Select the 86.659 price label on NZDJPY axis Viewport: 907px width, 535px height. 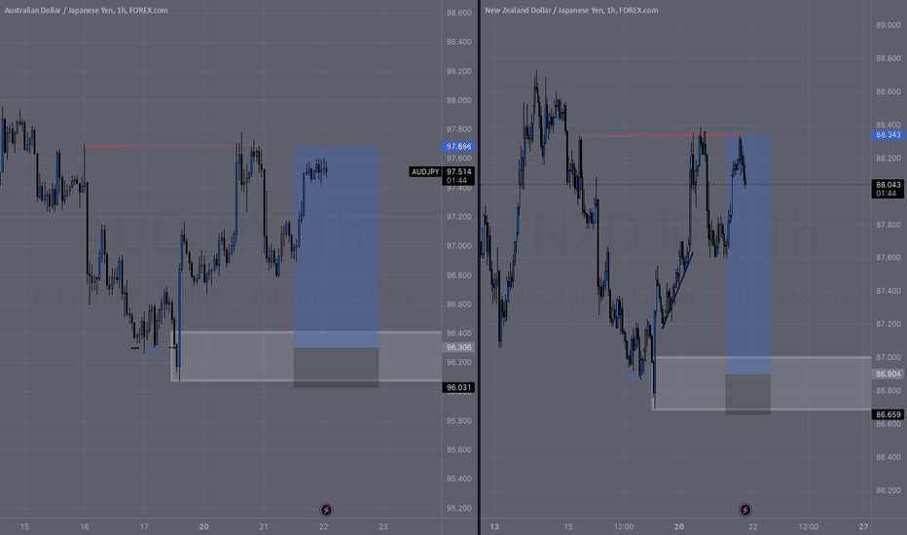889,414
